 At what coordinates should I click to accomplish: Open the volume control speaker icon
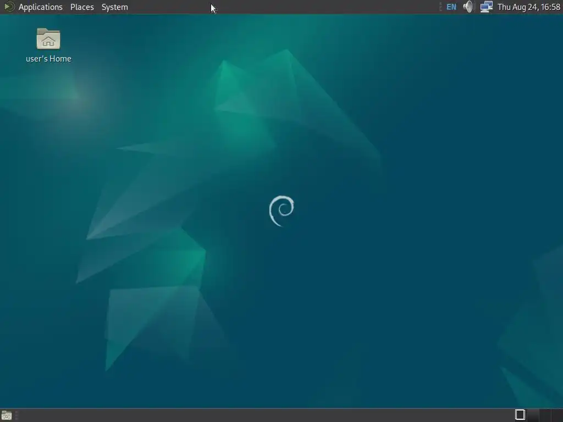tap(468, 7)
